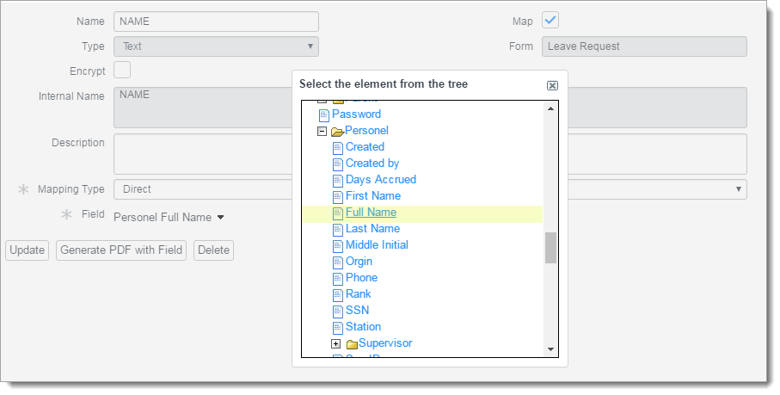Screen dimensions: 780x395
Task: Click Generate PDF with Field button
Action: click(121, 250)
